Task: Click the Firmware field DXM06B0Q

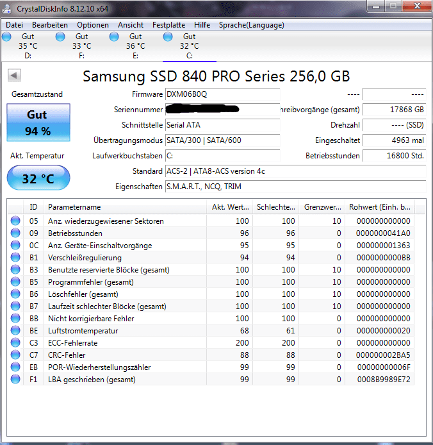Action: click(223, 94)
